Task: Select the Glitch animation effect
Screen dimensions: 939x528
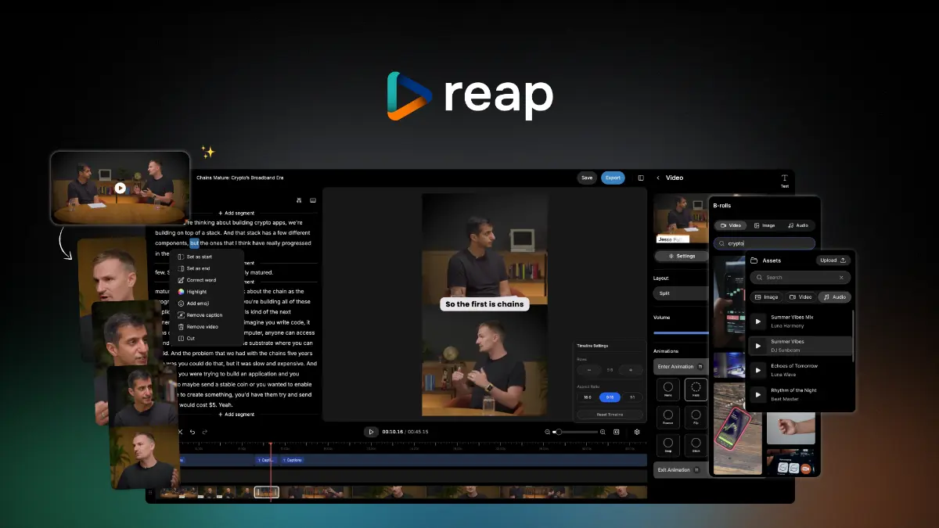Action: coord(696,445)
